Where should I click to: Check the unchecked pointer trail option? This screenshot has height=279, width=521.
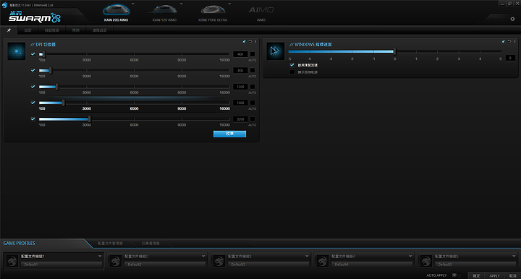292,72
